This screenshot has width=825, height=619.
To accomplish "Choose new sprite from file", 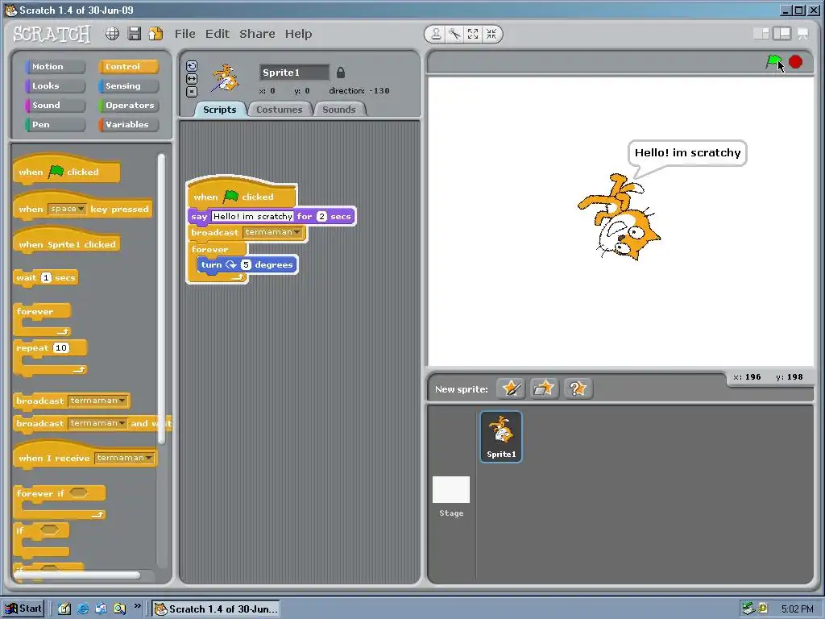I will point(544,389).
